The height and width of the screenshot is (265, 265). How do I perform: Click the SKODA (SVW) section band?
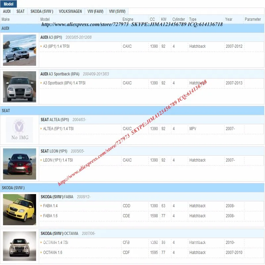click(132, 188)
